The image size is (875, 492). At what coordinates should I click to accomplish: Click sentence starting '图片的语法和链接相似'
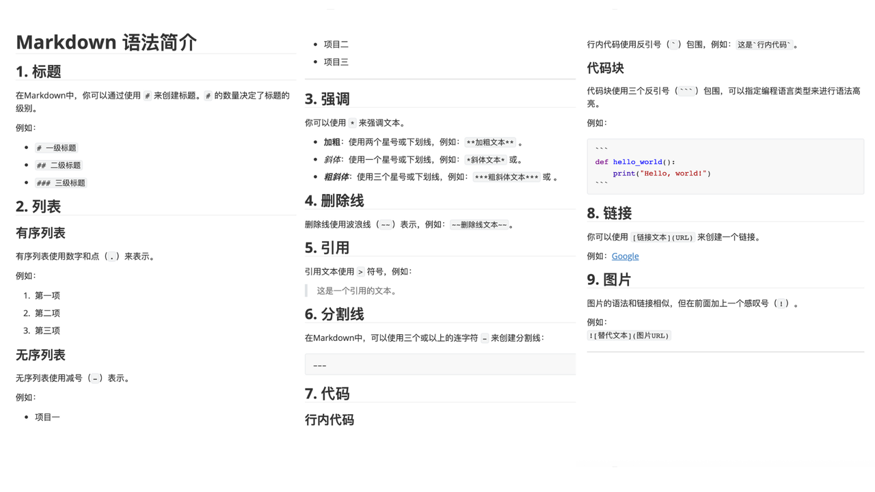pos(693,303)
